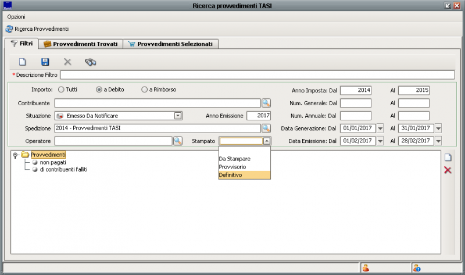
Task: Click the delete filter X icon
Action: tap(67, 62)
